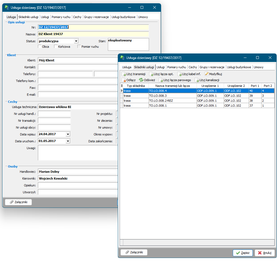Click the Modyfikuj pencil icon
This screenshot has height=261, width=280.
[x=207, y=74]
